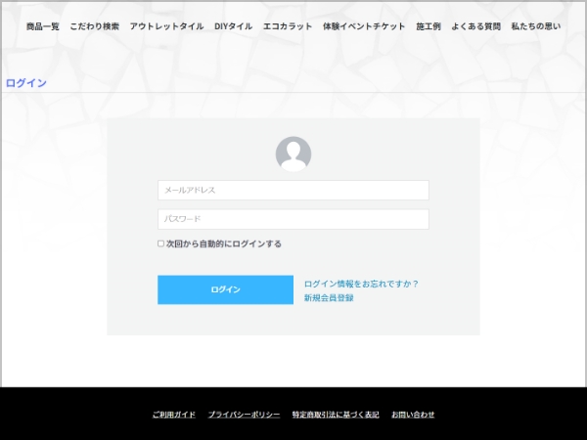Open プライバシーポリシー footer link

pos(244,415)
